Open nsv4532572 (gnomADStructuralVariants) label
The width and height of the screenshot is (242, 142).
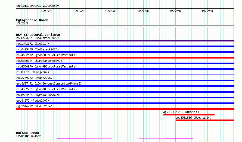pyautogui.click(x=46, y=55)
